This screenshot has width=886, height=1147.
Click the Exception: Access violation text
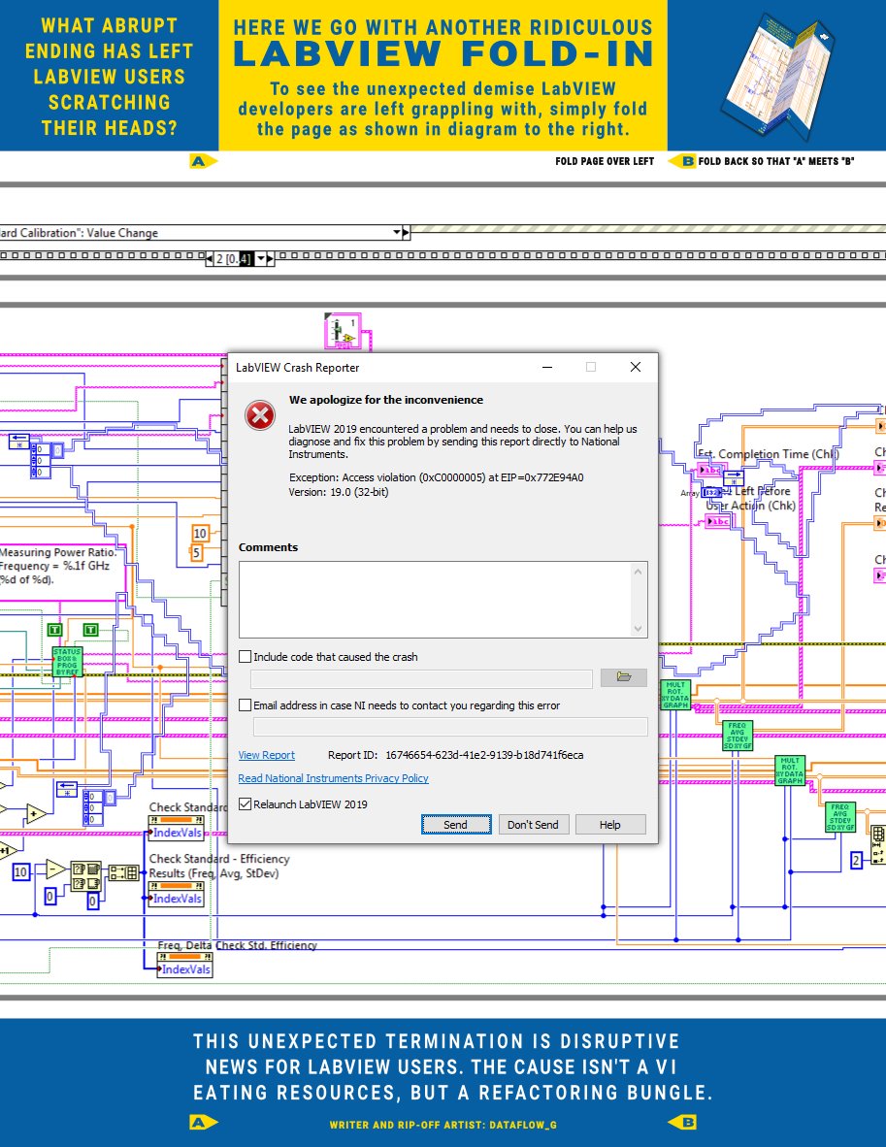[437, 477]
